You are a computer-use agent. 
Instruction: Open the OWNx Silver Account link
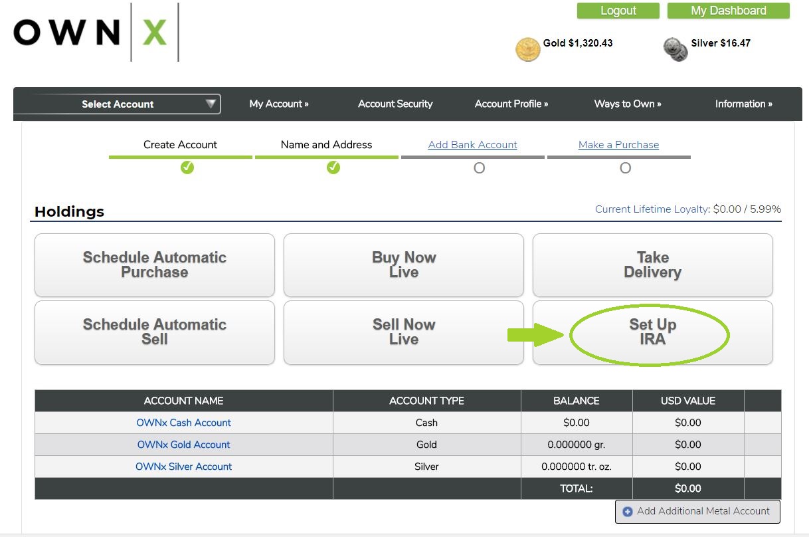click(x=184, y=467)
